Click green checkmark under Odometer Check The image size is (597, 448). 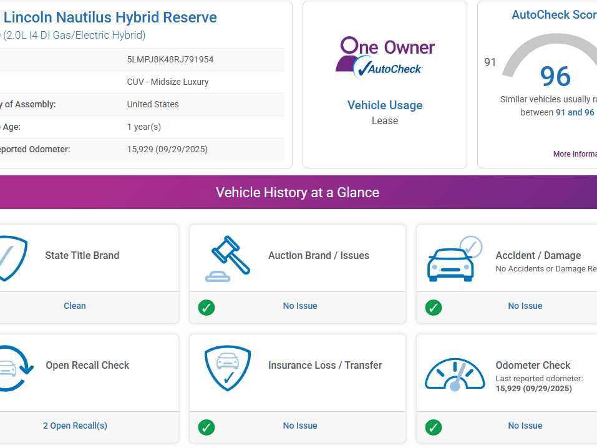coord(434,427)
